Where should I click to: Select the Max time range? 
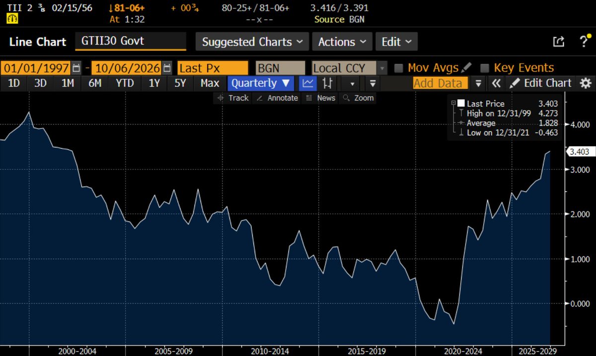point(210,83)
